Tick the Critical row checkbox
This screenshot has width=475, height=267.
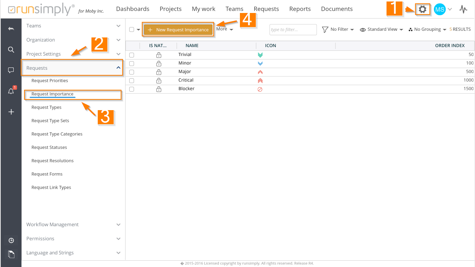[131, 80]
